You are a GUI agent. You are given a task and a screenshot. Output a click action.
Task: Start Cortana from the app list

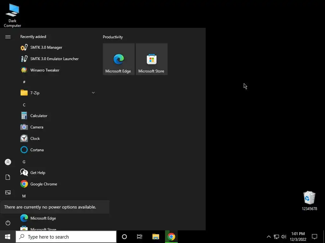pos(58,150)
